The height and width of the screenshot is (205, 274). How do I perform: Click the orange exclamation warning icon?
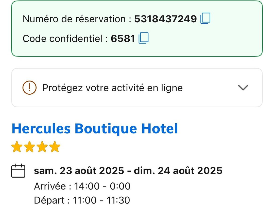(29, 88)
